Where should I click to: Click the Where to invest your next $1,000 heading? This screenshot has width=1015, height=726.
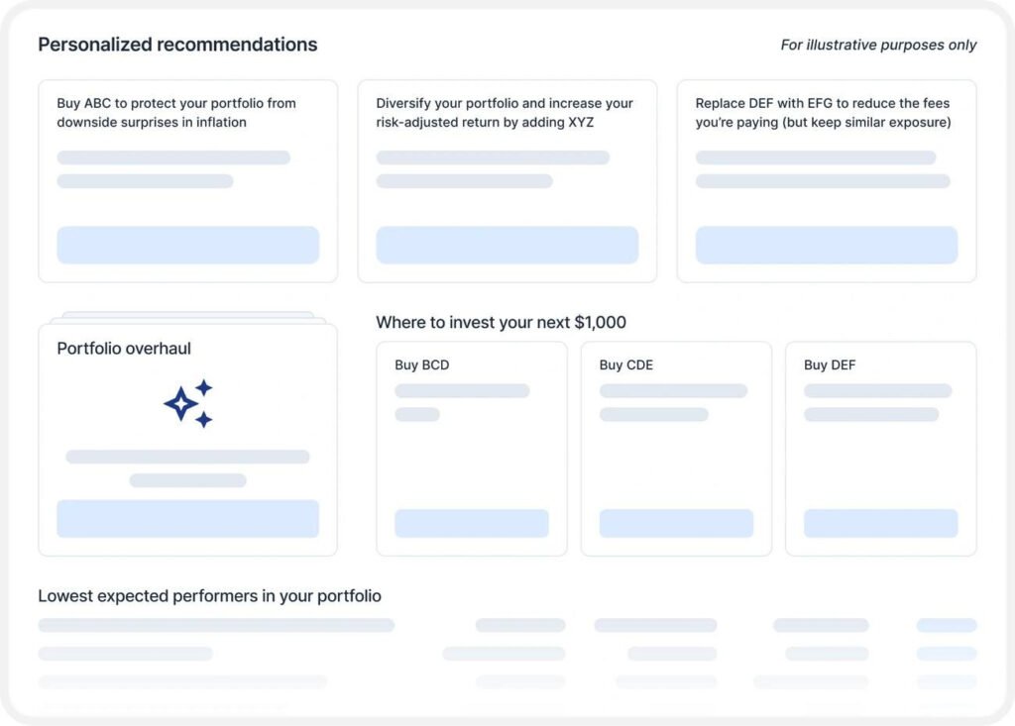pos(501,322)
